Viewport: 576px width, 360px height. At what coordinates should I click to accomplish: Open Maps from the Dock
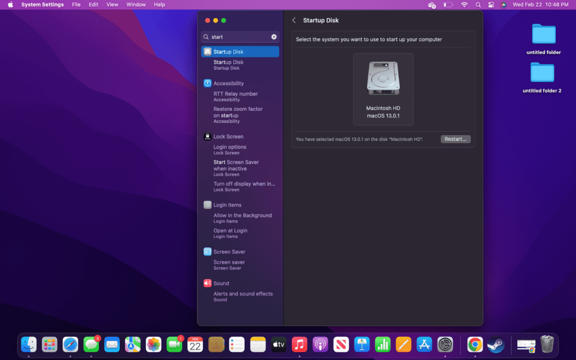133,345
